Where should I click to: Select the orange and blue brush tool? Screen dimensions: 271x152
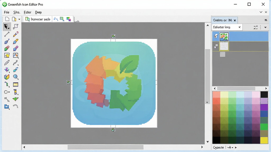pyautogui.click(x=16, y=41)
